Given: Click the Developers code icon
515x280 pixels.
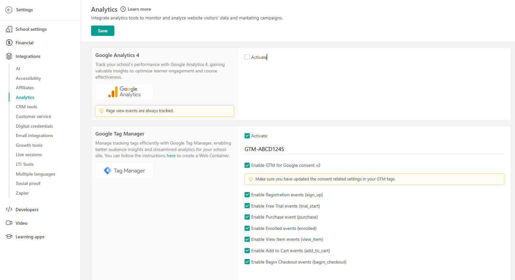Looking at the screenshot, I should [x=9, y=209].
